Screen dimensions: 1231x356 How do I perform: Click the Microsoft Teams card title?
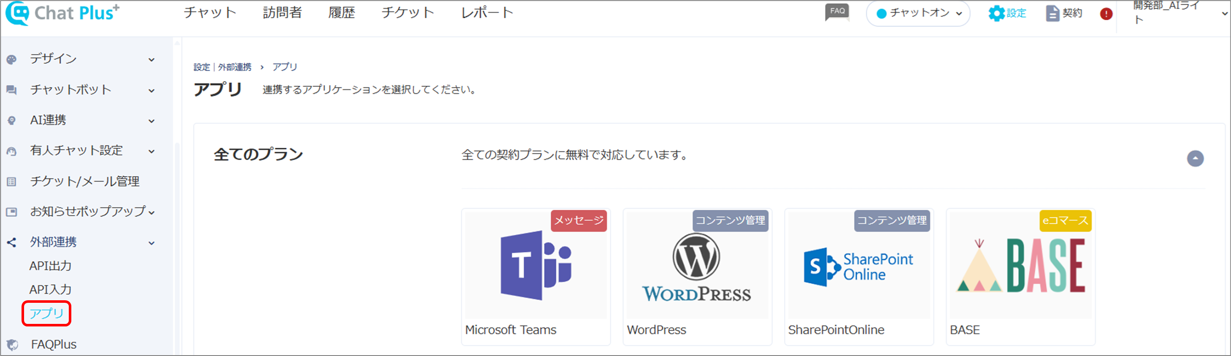pyautogui.click(x=510, y=330)
